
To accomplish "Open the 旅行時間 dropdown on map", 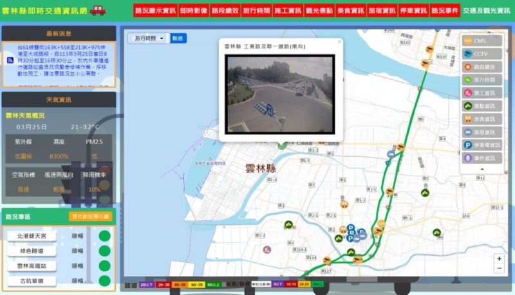I will click(148, 39).
